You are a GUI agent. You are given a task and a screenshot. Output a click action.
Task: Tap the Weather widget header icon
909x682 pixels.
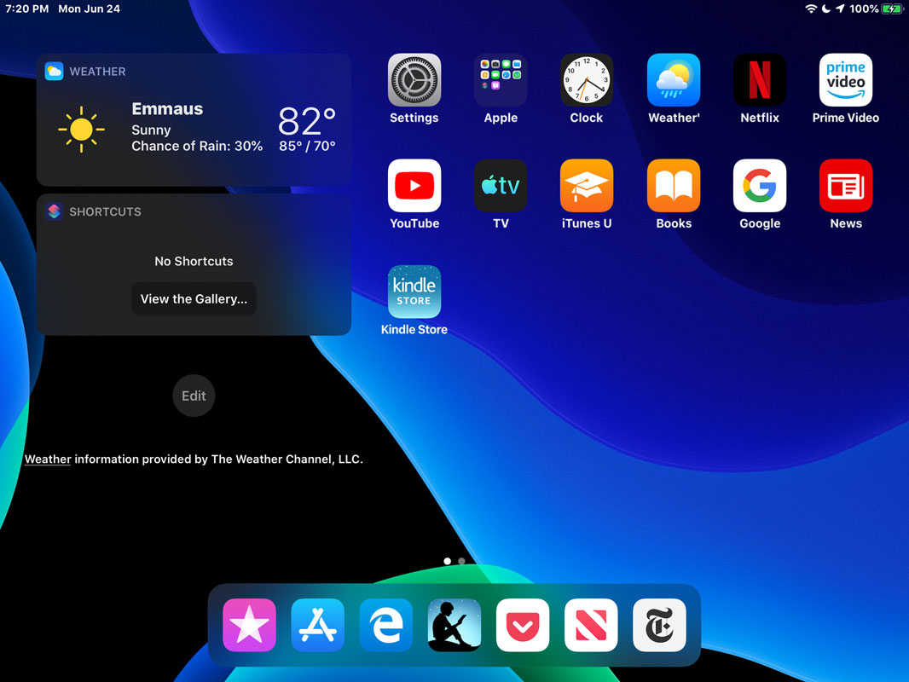coord(54,72)
